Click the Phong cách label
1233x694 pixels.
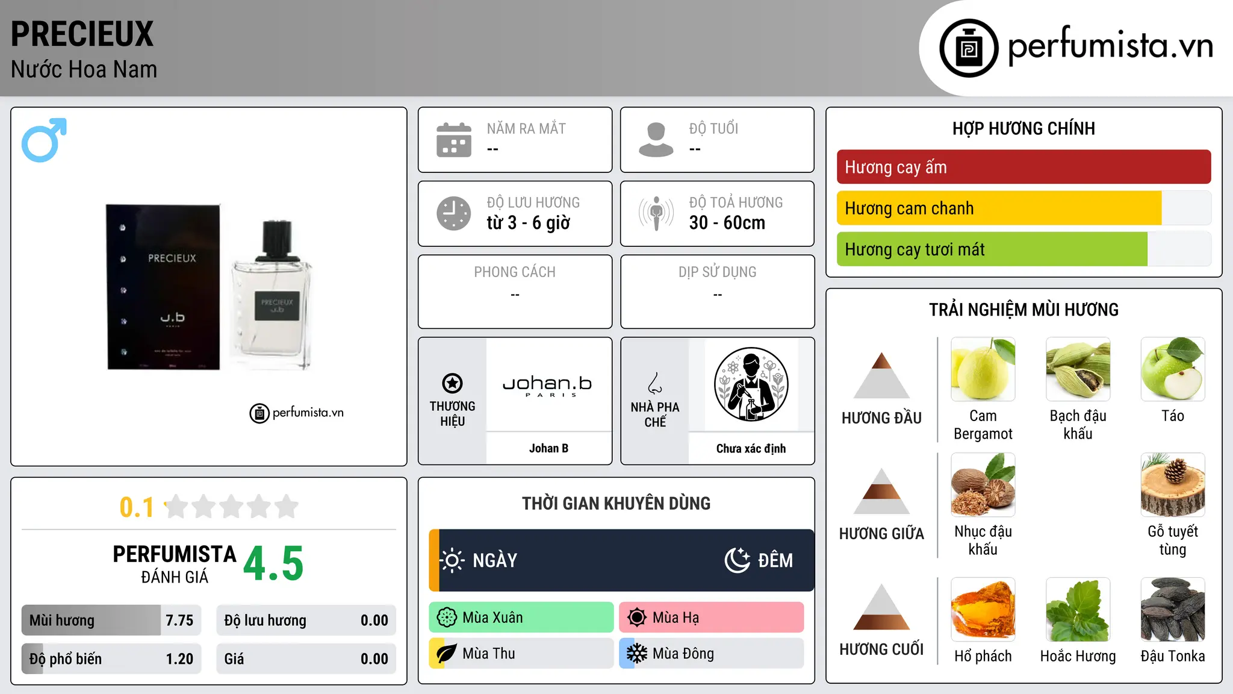515,272
